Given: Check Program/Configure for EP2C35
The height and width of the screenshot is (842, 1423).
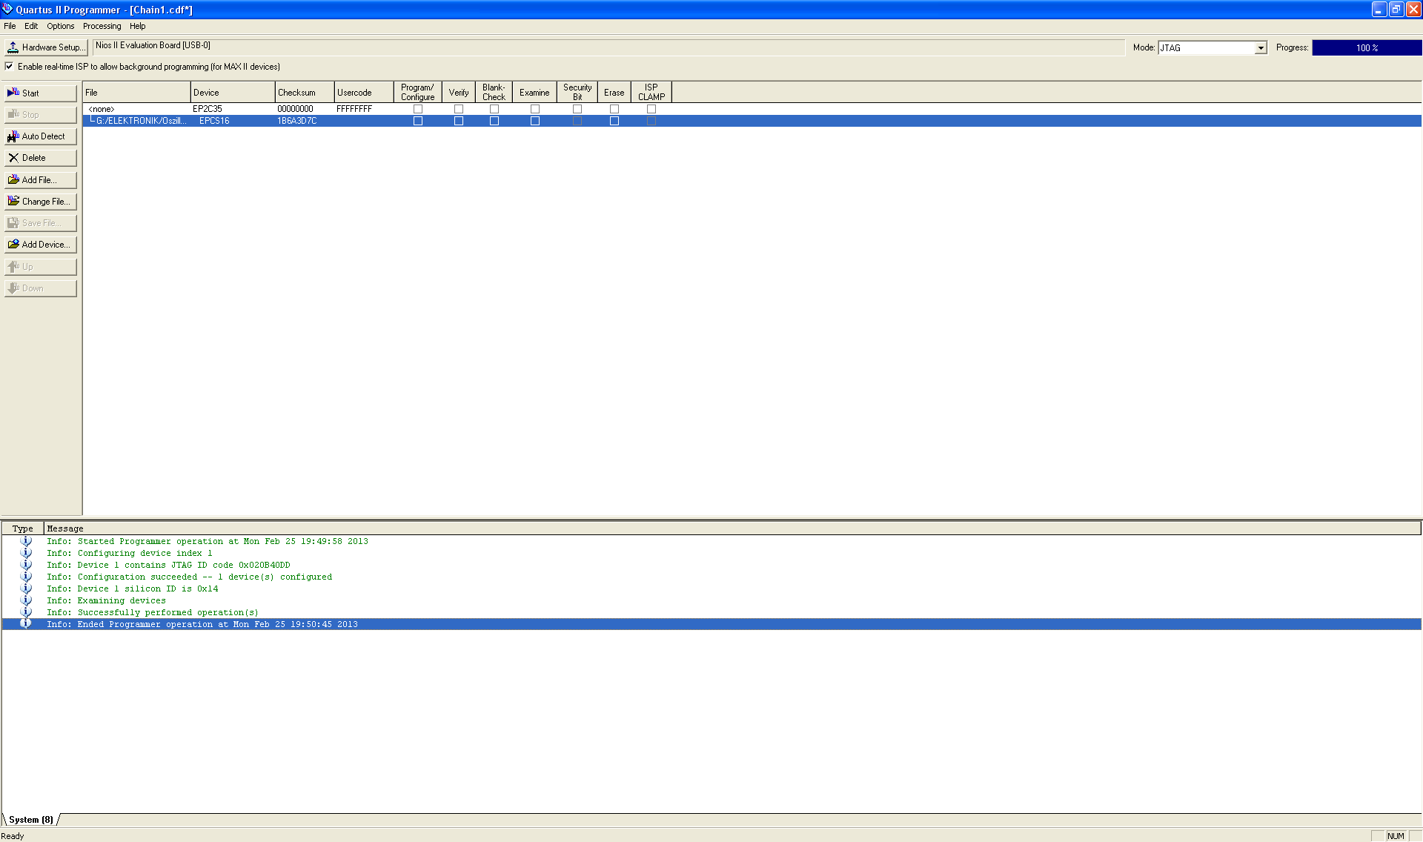Looking at the screenshot, I should tap(418, 109).
